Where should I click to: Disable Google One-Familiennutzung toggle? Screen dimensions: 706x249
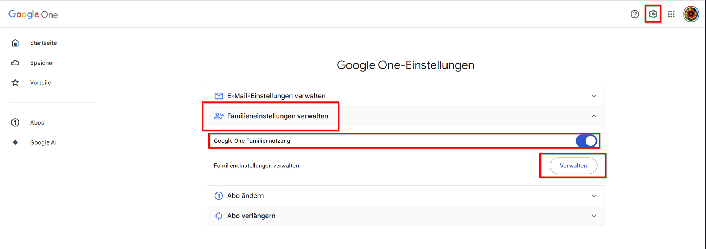[x=586, y=141]
